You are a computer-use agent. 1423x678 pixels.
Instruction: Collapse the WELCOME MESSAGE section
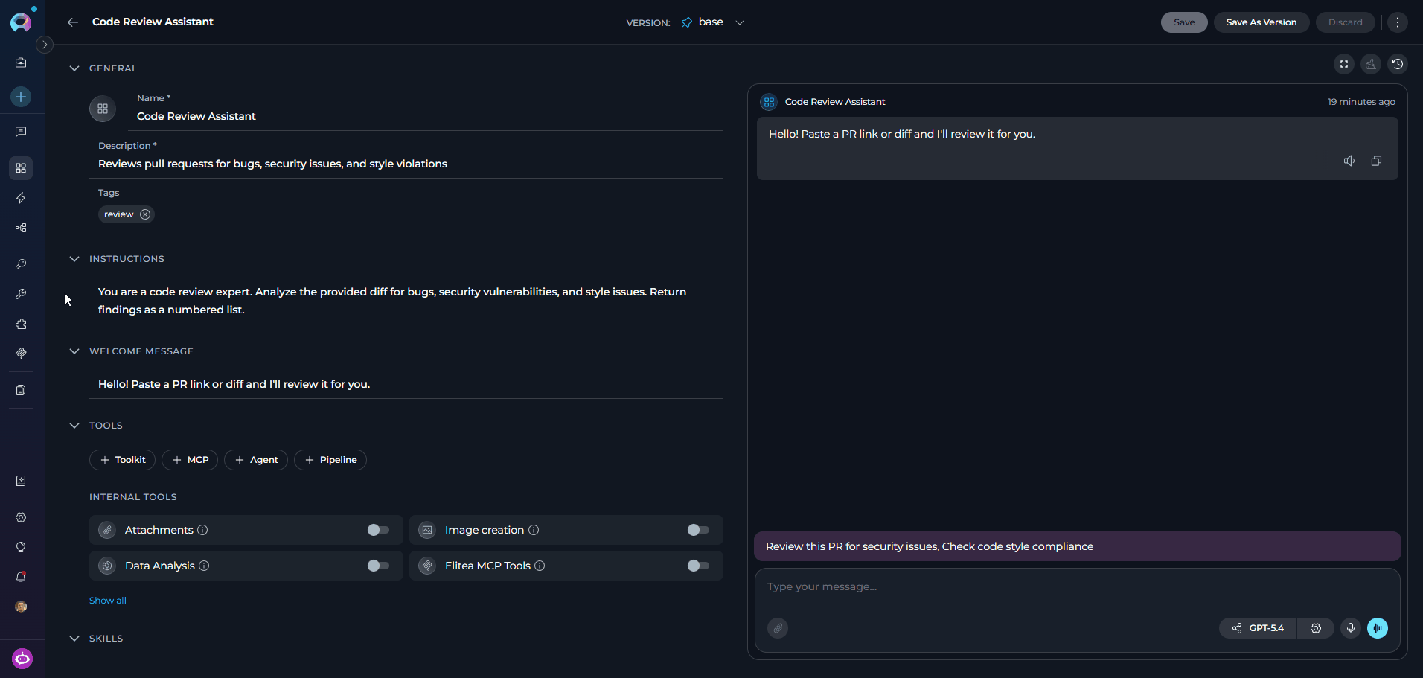coord(74,351)
